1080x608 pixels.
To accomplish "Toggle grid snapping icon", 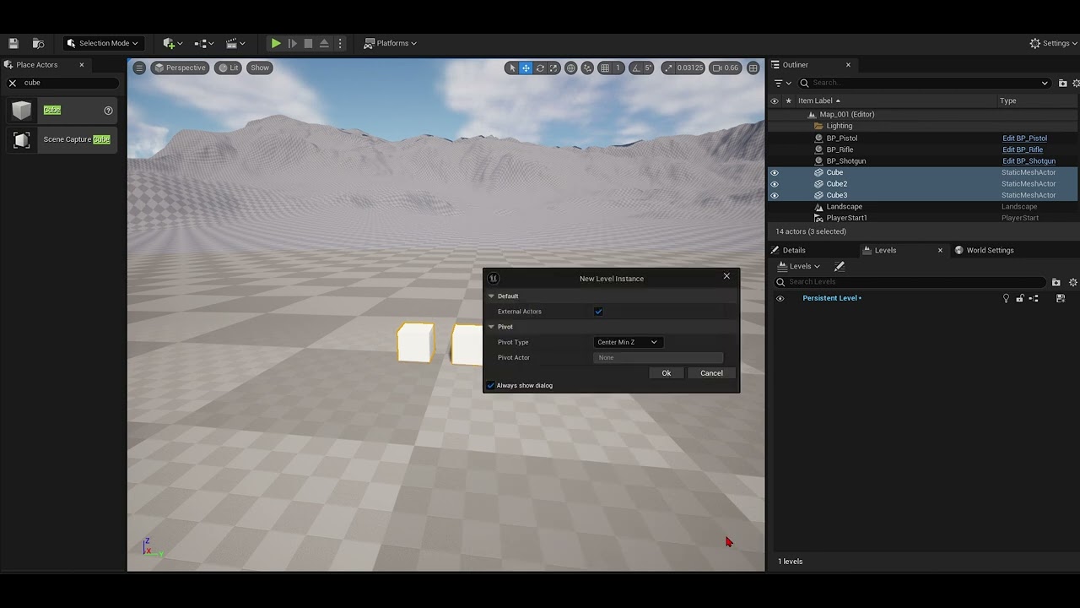I will (x=604, y=68).
